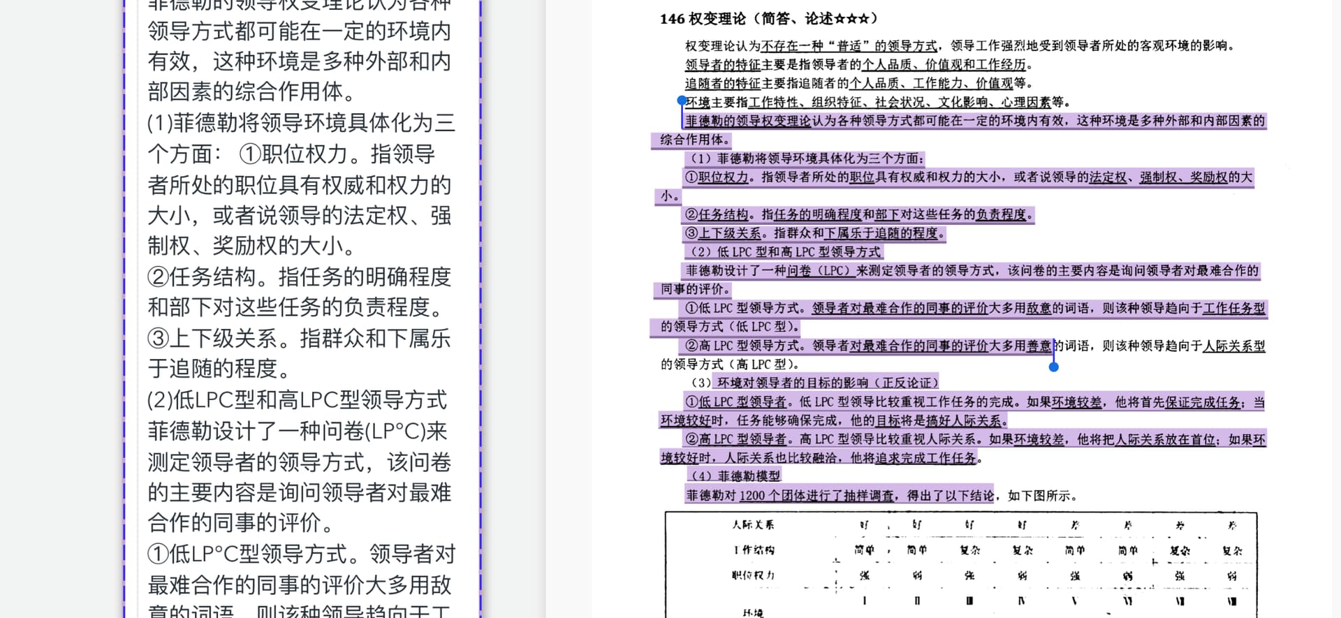The image size is (1341, 618).
Task: Click the table row label "工作结构"
Action: (x=753, y=550)
